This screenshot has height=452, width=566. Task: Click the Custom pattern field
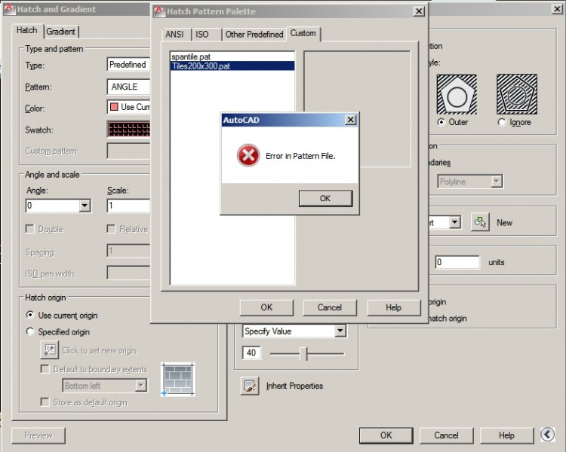point(128,151)
